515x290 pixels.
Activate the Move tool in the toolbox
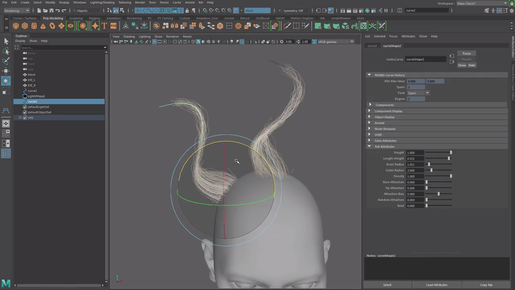click(6, 71)
